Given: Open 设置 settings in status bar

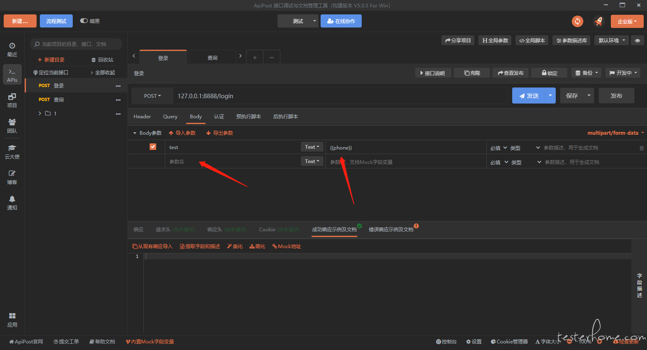Looking at the screenshot, I should (x=474, y=342).
